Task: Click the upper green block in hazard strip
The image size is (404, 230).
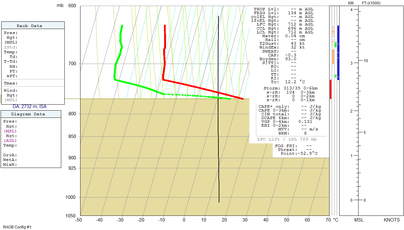Action: 336,45
